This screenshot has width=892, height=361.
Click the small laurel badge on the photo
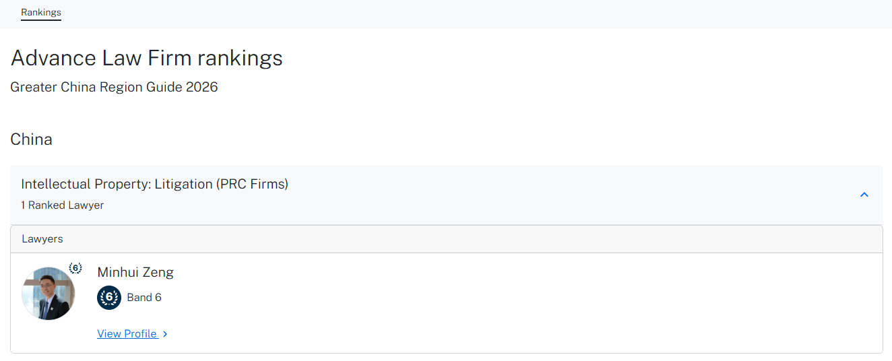point(75,268)
